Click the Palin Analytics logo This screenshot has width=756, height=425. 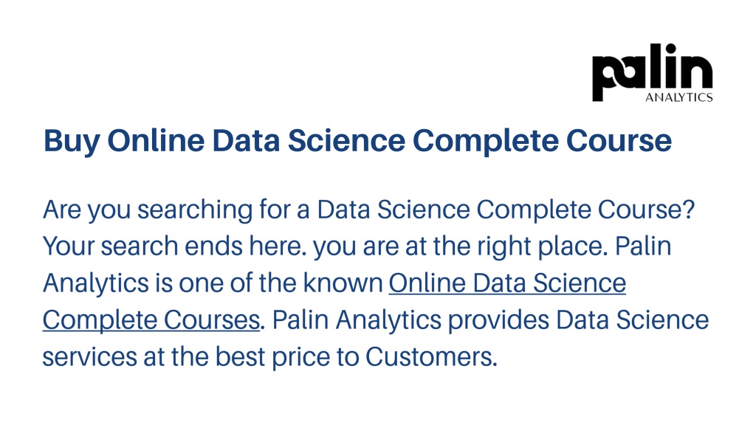click(653, 73)
